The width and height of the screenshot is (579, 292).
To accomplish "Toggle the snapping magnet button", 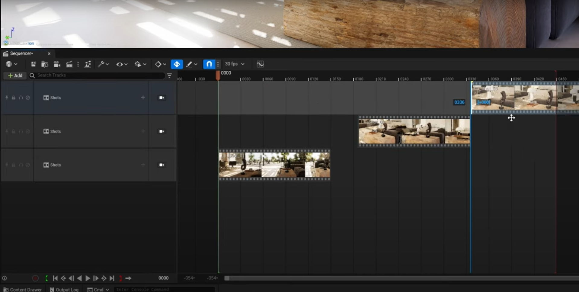I will tap(209, 64).
